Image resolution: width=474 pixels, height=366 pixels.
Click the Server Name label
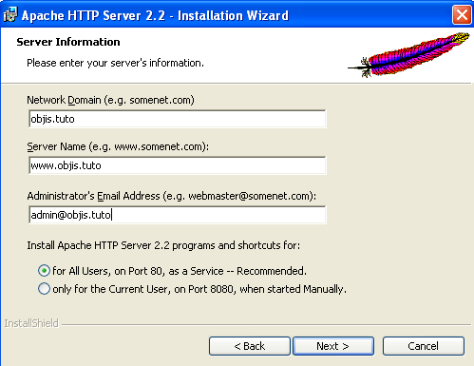[118, 146]
